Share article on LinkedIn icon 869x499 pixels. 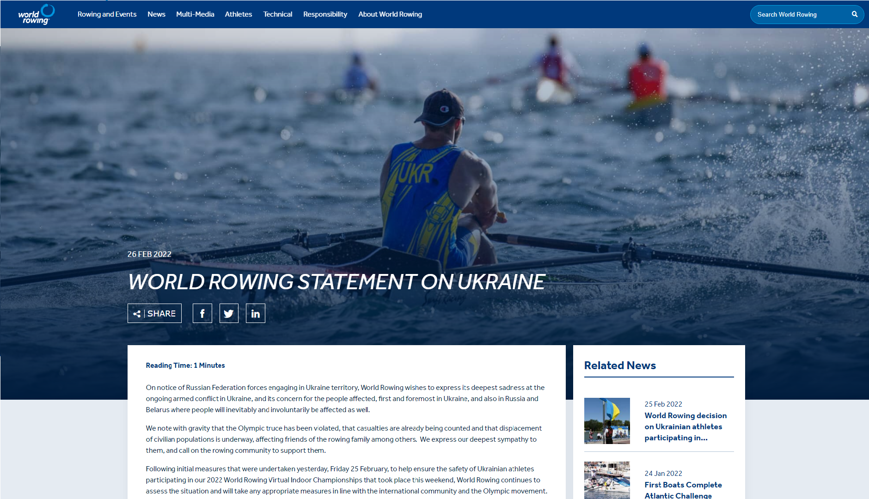(x=256, y=313)
